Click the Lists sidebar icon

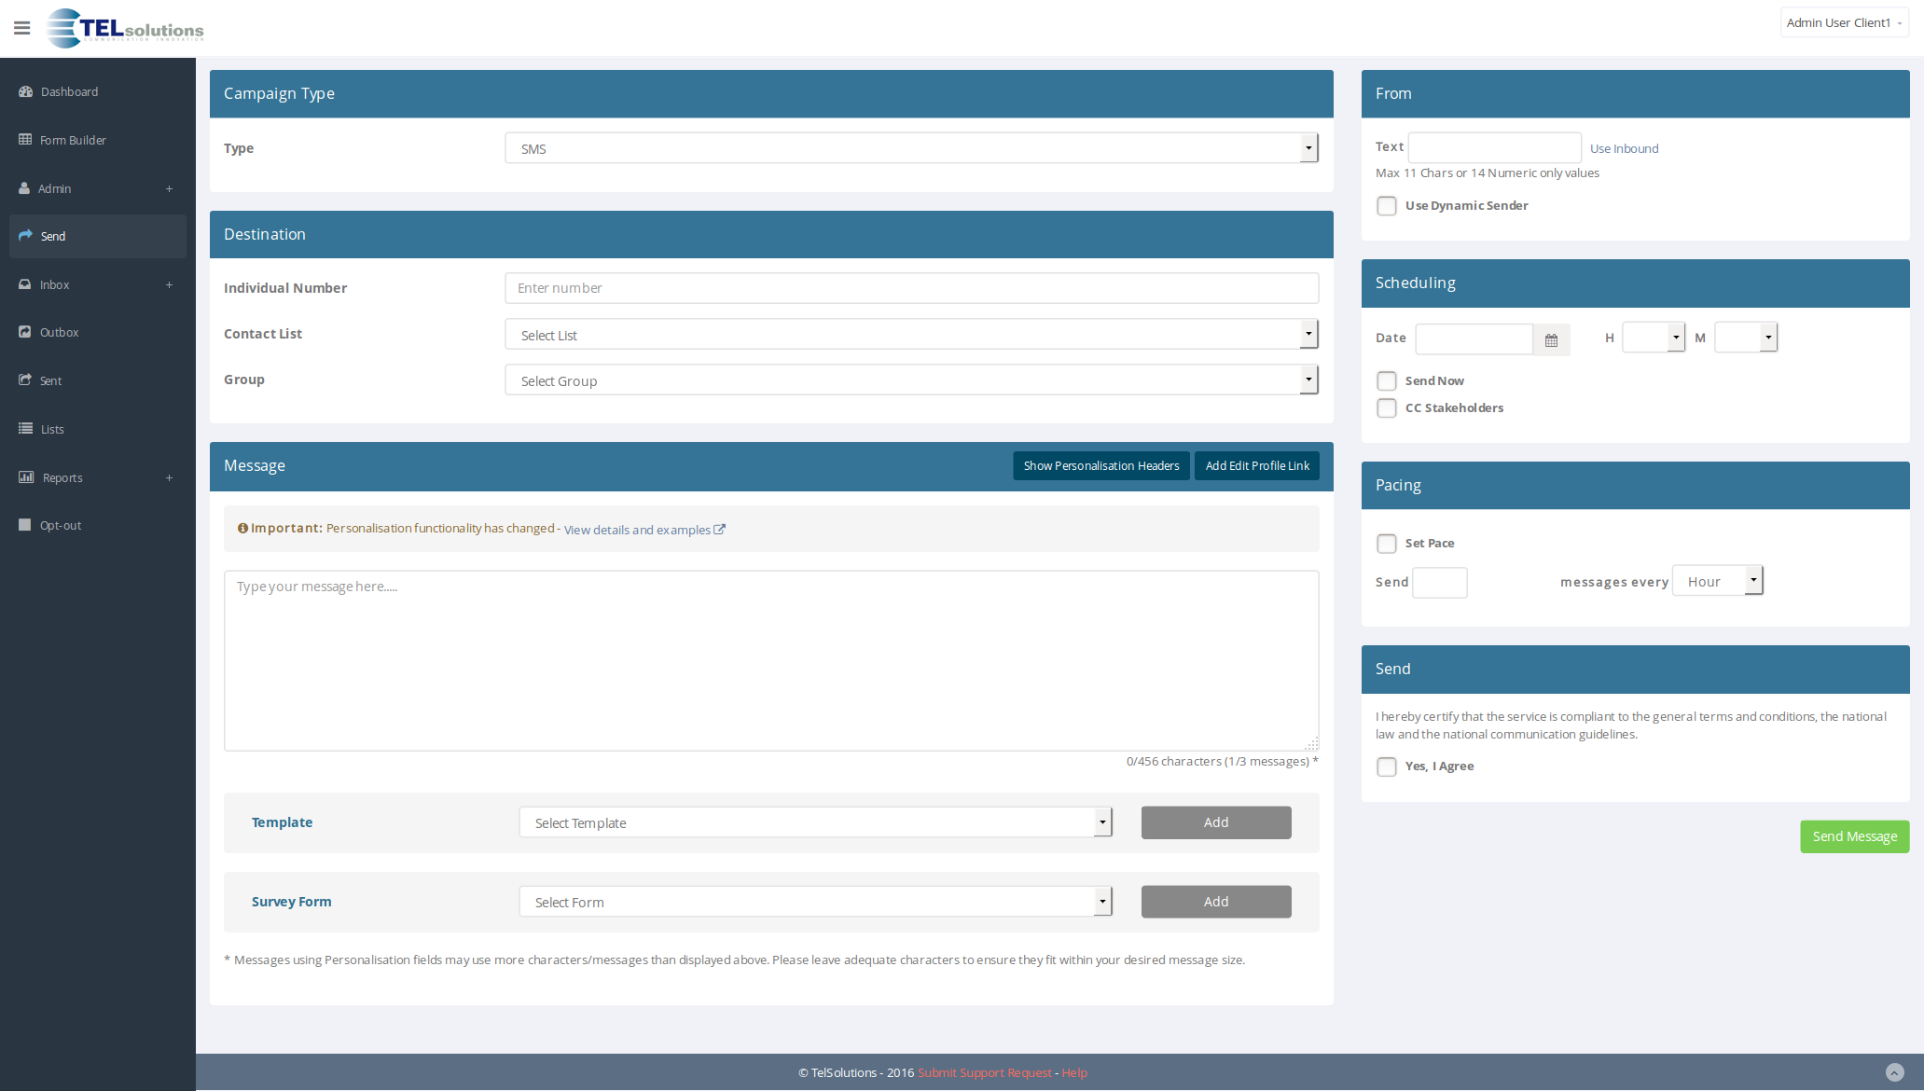[x=25, y=429]
